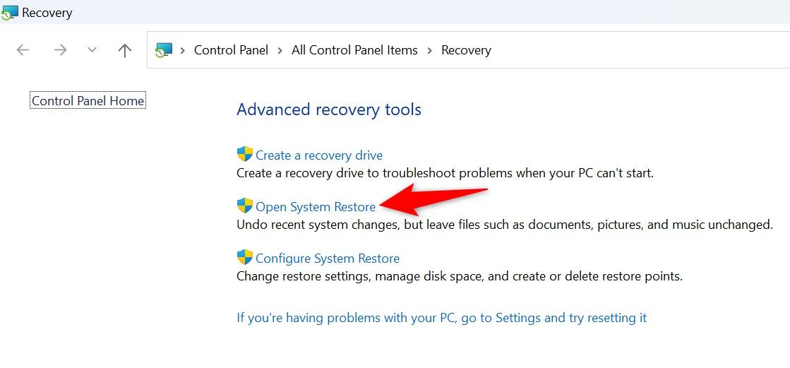This screenshot has width=790, height=368.
Task: Open the Create a recovery drive link
Action: pos(319,155)
